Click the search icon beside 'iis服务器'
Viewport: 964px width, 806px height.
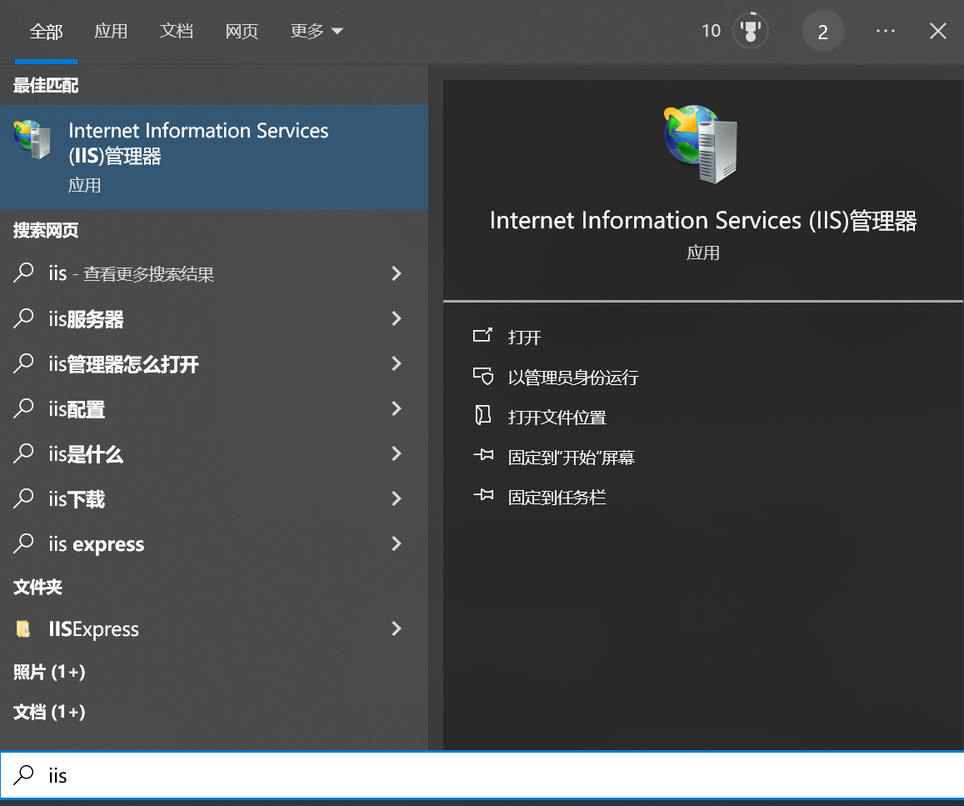(23, 318)
